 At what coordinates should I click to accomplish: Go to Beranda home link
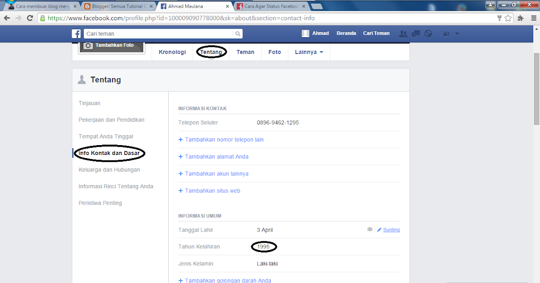coord(346,33)
